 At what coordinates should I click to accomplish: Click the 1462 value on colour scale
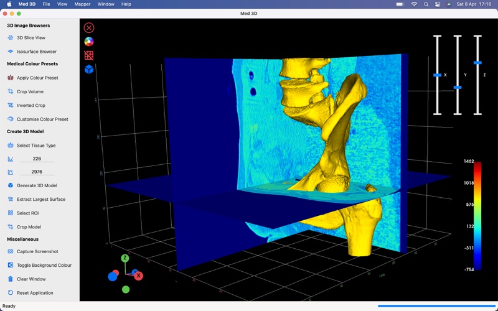click(x=469, y=161)
